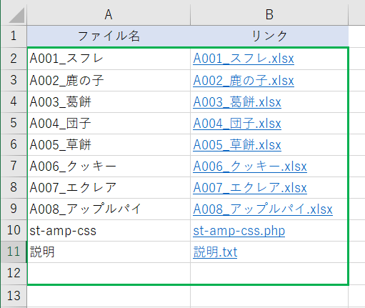Select row 13 header
Image resolution: width=365 pixels, height=308 pixels.
coord(14,296)
